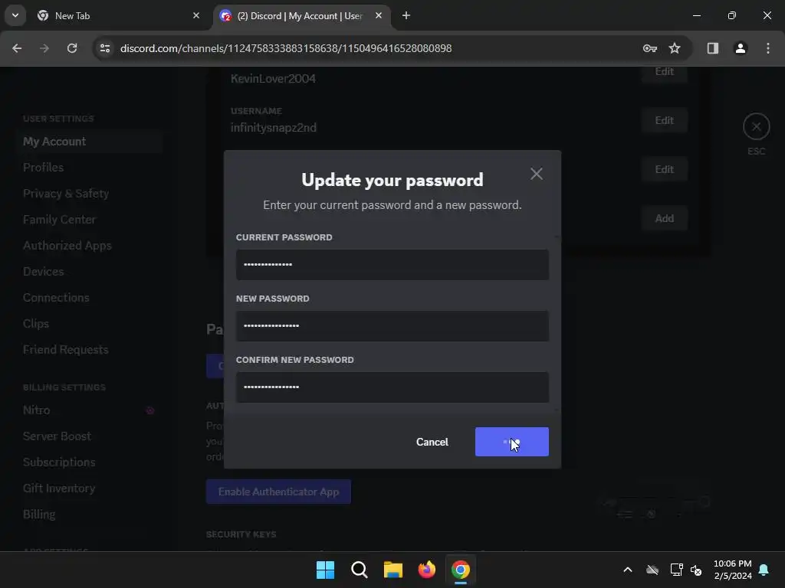Click the Confirm New Password field
This screenshot has height=588, width=785.
click(392, 387)
